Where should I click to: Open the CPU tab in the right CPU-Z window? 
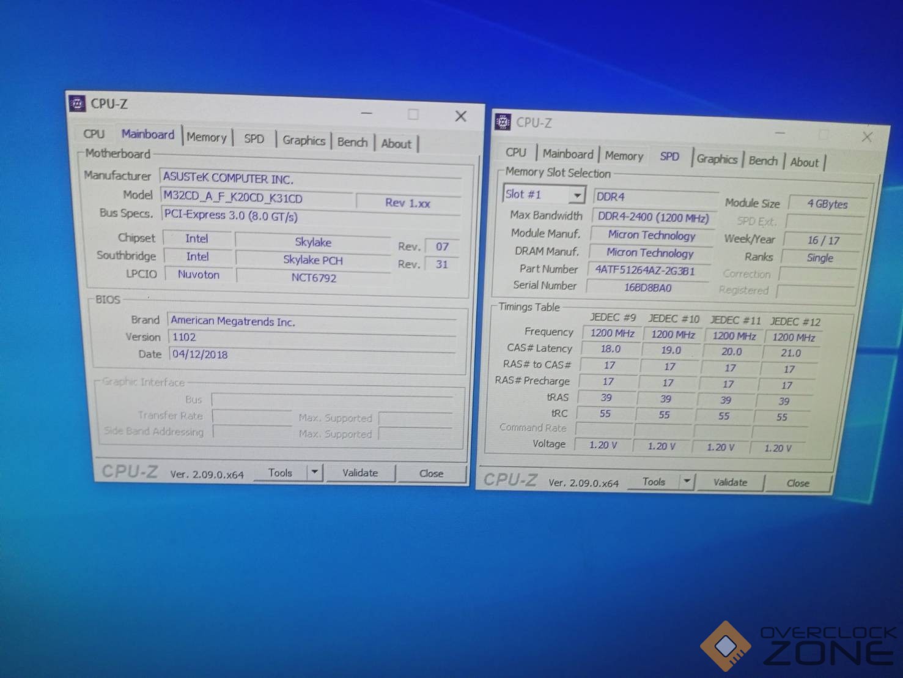[x=516, y=152]
